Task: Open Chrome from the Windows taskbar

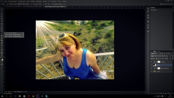Action: coord(33,96)
